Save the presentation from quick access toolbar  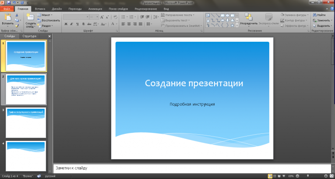(9, 3)
